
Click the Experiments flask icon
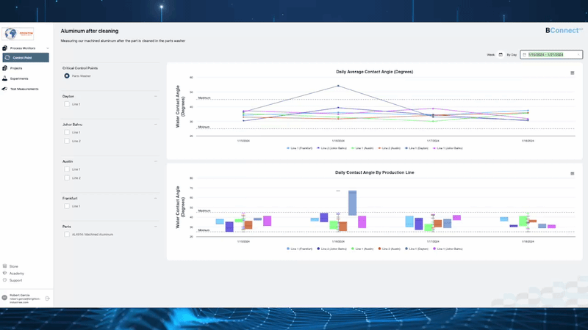[x=5, y=78]
